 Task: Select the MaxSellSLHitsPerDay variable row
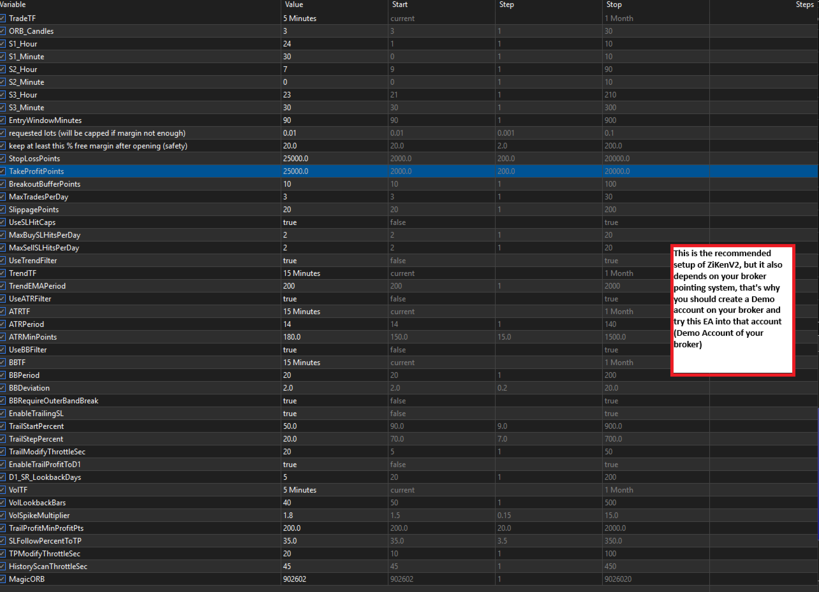409,248
